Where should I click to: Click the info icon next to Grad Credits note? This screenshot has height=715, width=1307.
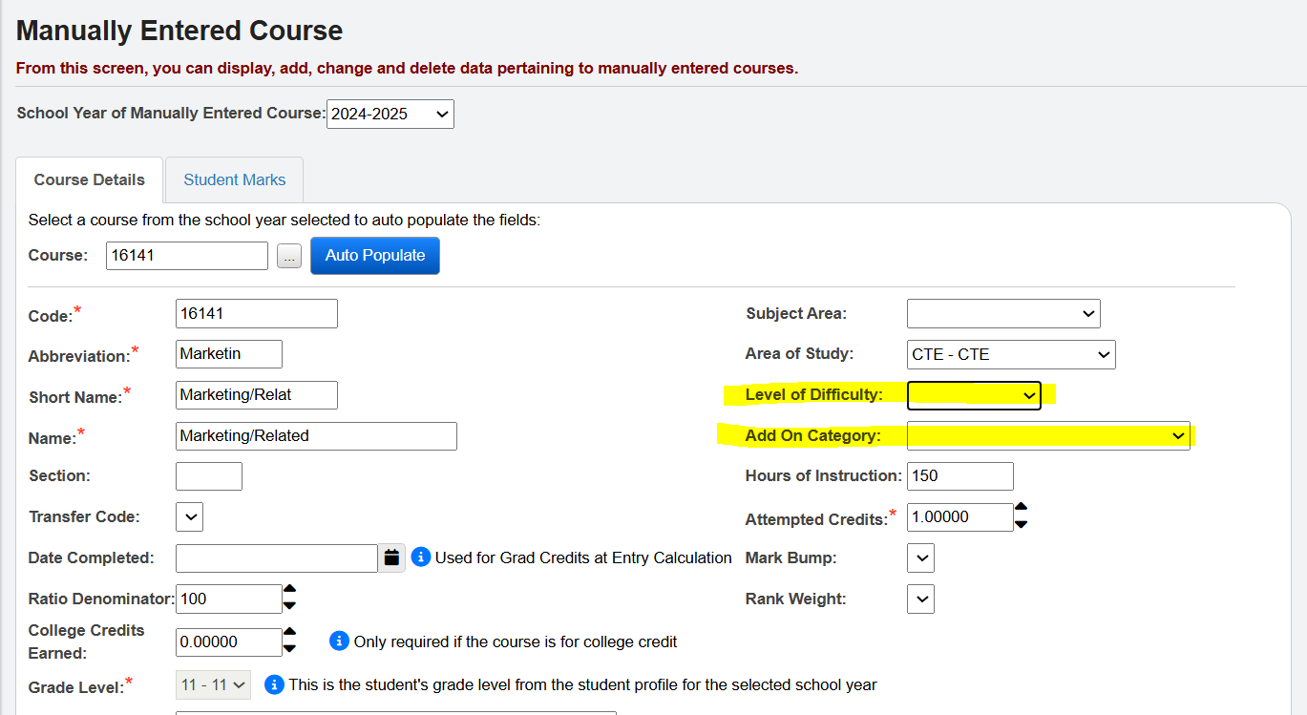tap(421, 557)
